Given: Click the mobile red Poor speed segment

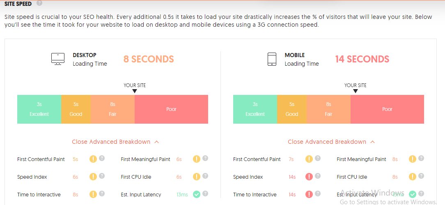Looking at the screenshot, I should pyautogui.click(x=388, y=109).
